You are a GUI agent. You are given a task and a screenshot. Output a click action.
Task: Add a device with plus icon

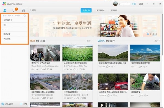coord(21,104)
